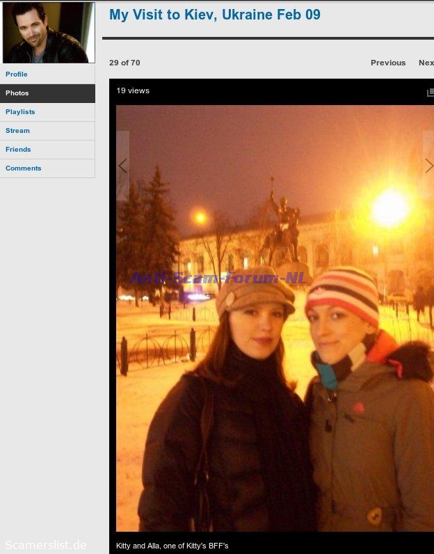Open album title 'My Visit to Kiev, Ukraine'
434x554 pixels.
[214, 15]
